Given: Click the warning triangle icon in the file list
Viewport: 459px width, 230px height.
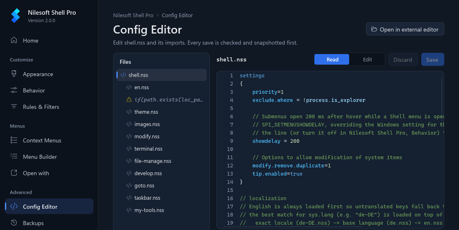Looking at the screenshot, I should pos(129,100).
